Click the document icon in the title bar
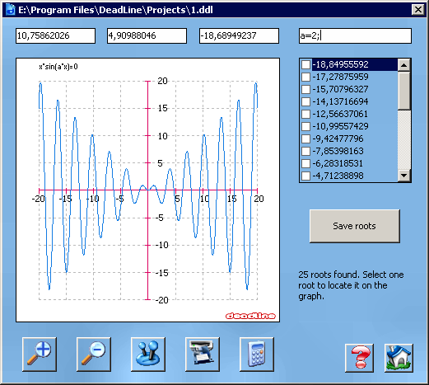This screenshot has width=429, height=385. tap(11, 10)
